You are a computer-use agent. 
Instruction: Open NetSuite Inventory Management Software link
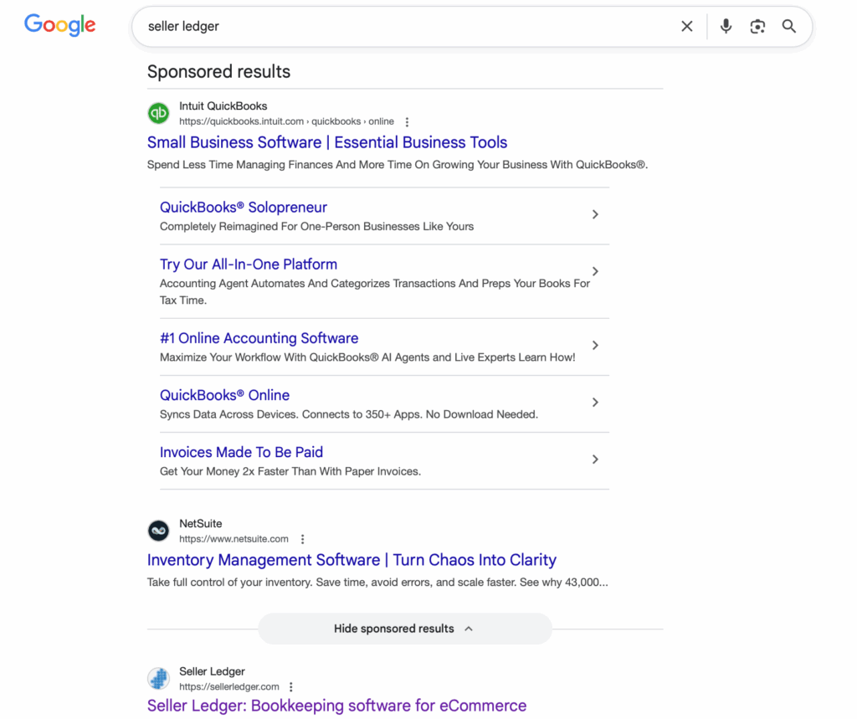click(x=352, y=560)
